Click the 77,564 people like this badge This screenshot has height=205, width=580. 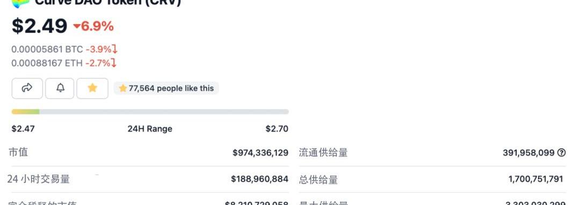click(166, 89)
